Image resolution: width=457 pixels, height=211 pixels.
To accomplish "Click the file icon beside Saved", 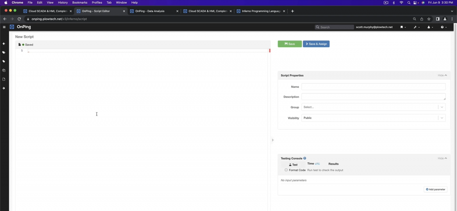I will 20,45.
